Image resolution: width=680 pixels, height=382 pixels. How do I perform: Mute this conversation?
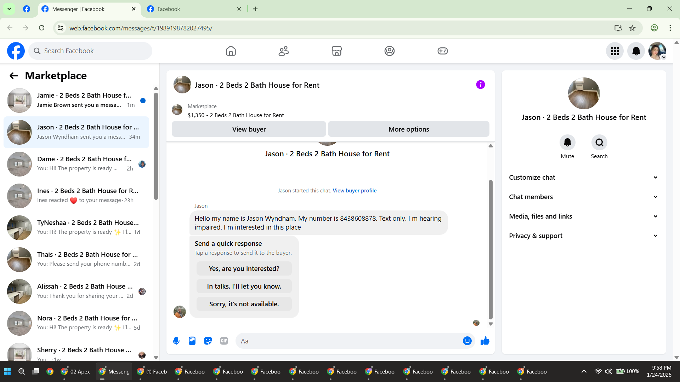pos(567,143)
